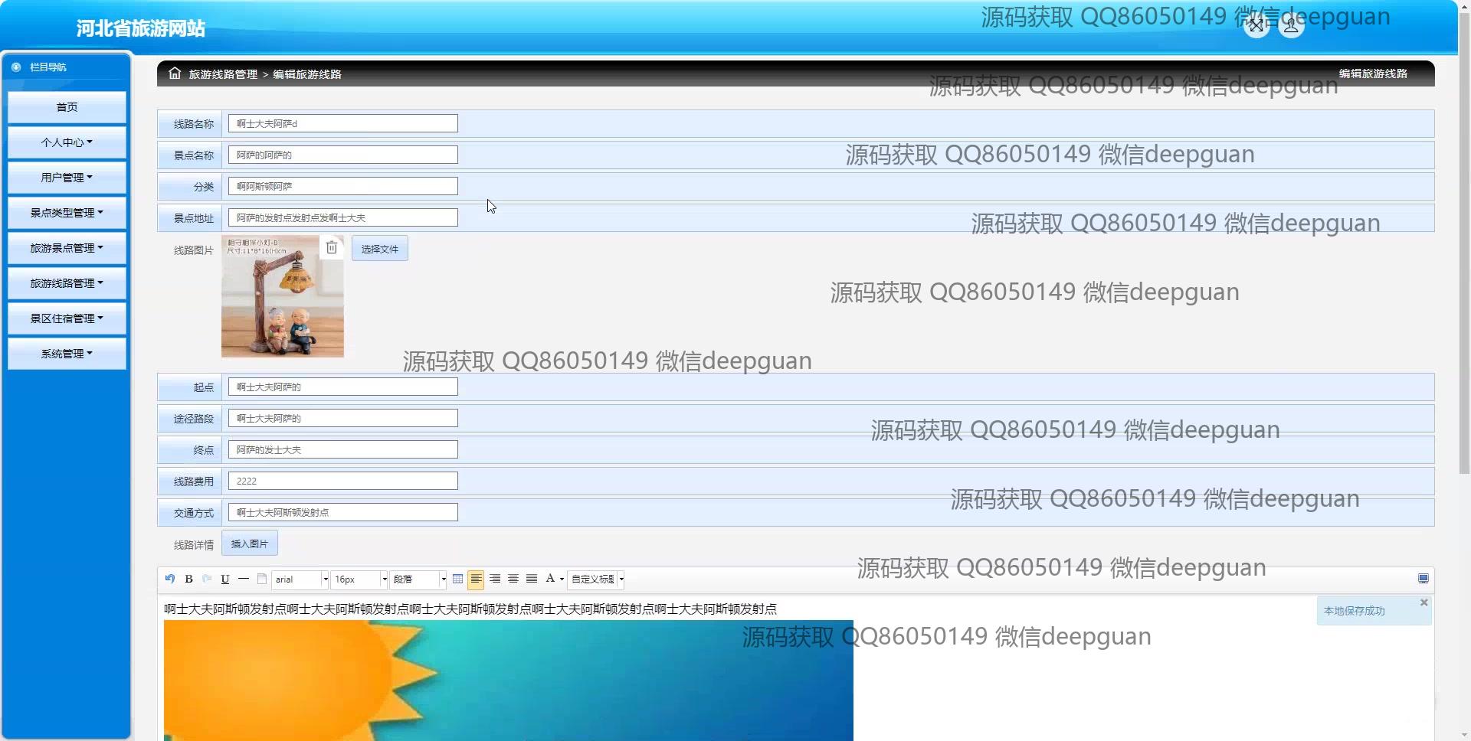The image size is (1471, 741).
Task: Click the home icon in the breadcrumb
Action: (175, 73)
